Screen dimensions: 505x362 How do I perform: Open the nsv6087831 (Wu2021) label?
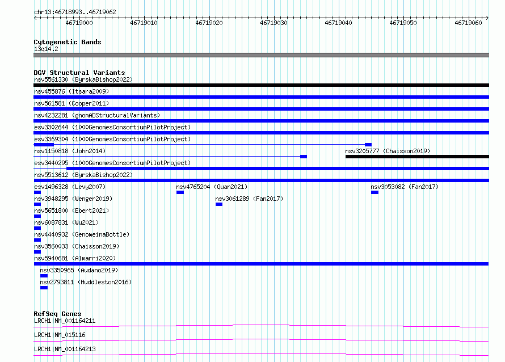(x=66, y=222)
